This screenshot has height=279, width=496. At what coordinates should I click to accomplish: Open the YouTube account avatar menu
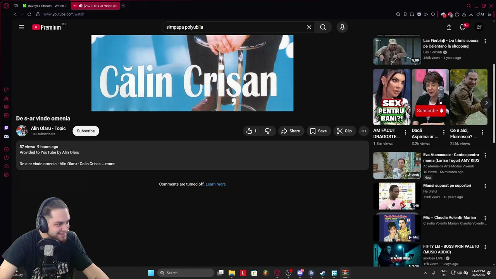(x=479, y=27)
